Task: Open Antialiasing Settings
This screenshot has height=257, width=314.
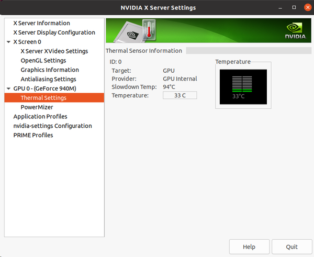Action: [48, 79]
